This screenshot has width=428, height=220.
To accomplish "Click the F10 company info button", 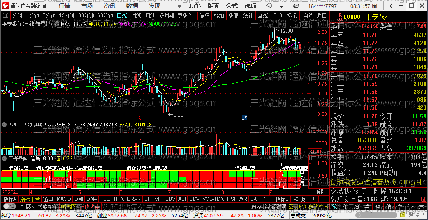I will 278,15.
